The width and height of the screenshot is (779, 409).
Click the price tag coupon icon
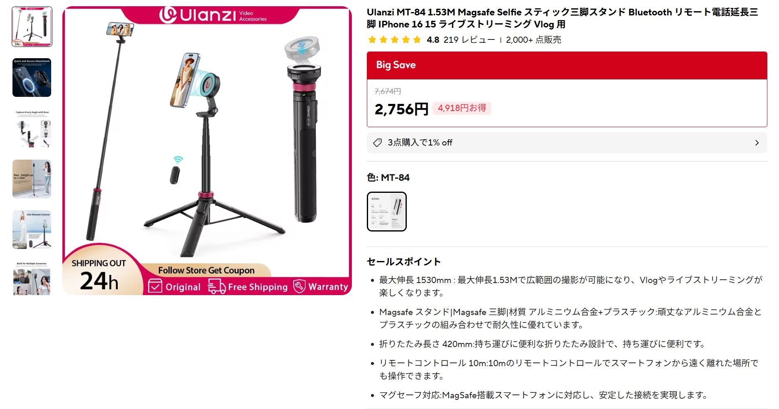click(377, 143)
